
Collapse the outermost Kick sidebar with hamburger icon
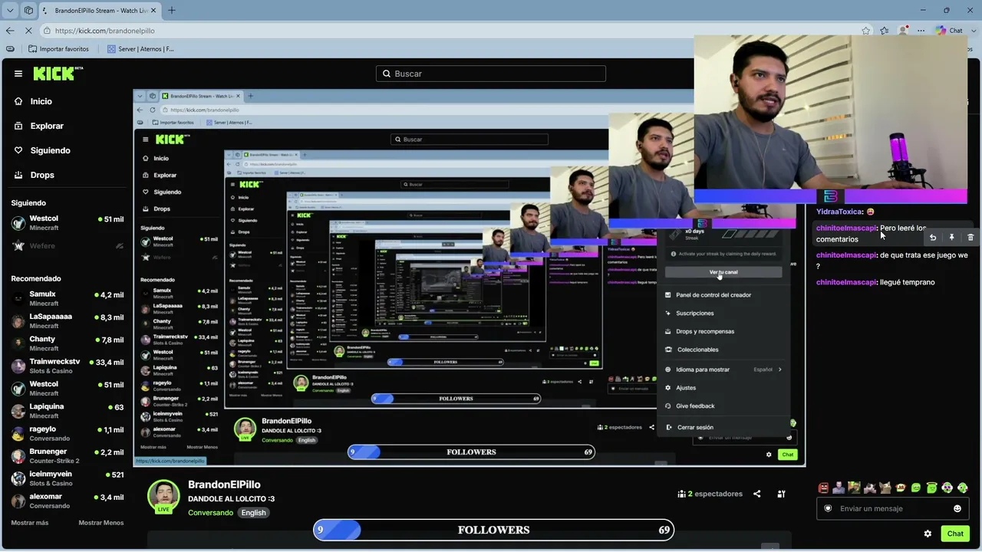(18, 74)
